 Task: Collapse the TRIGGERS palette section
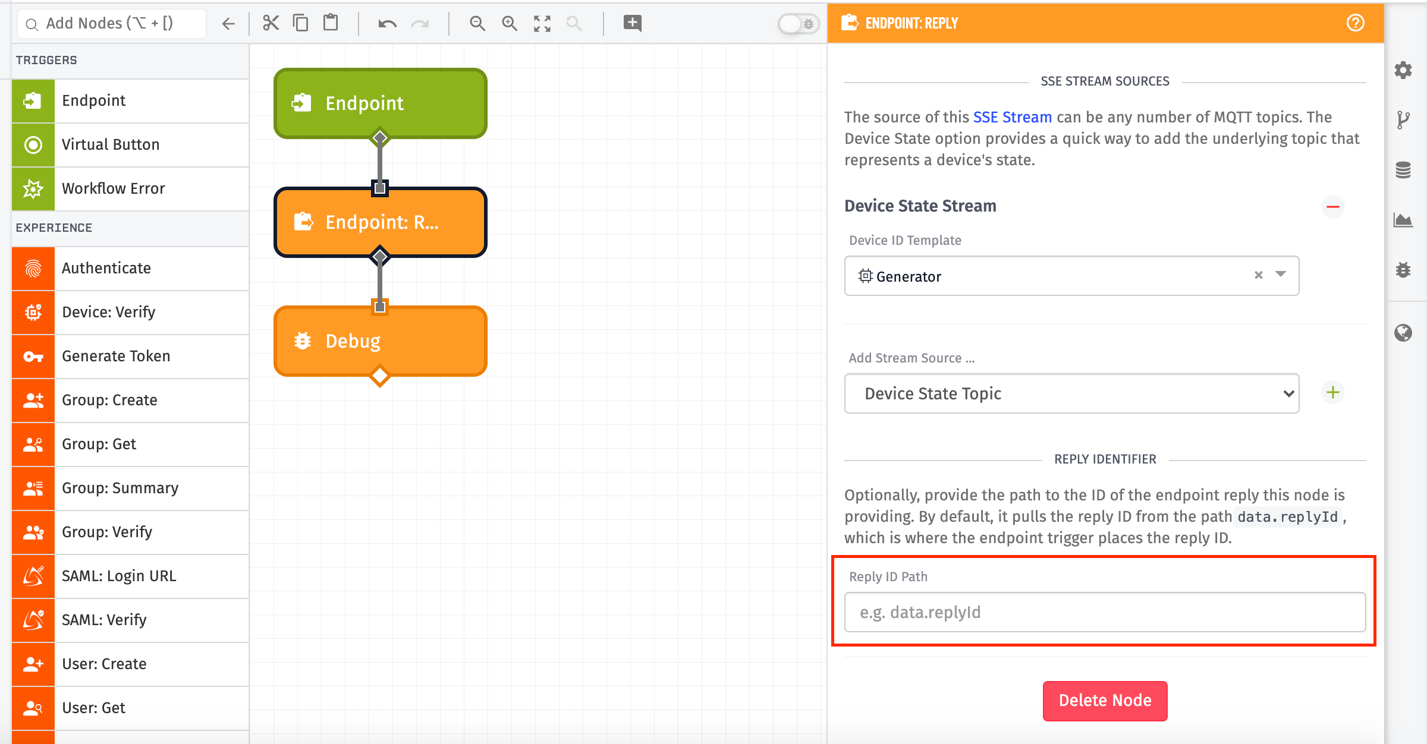tap(130, 61)
